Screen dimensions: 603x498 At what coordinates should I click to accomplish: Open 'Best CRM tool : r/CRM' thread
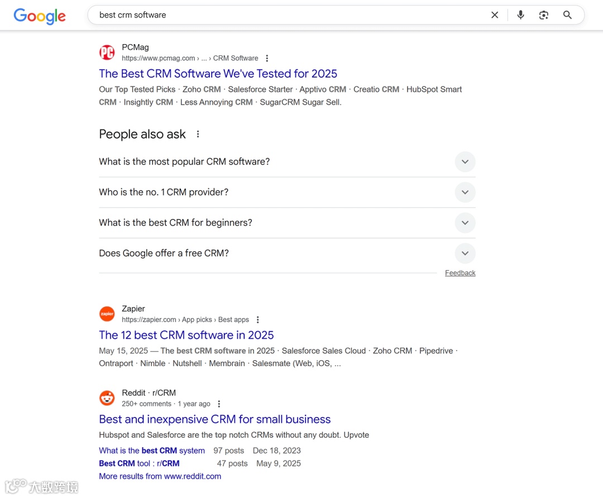[139, 463]
